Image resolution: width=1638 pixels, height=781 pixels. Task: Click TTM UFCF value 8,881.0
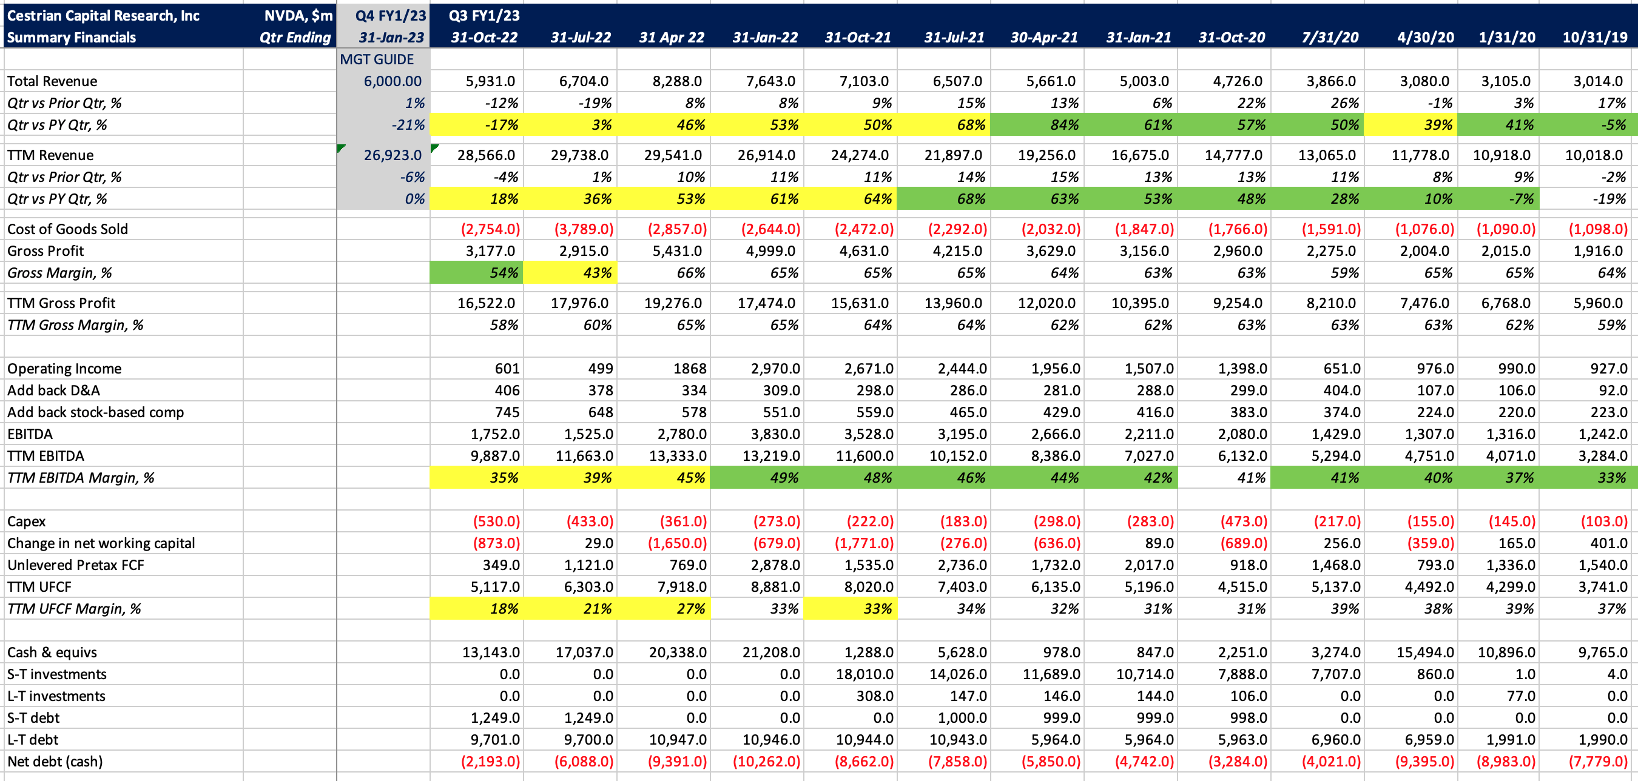[775, 587]
